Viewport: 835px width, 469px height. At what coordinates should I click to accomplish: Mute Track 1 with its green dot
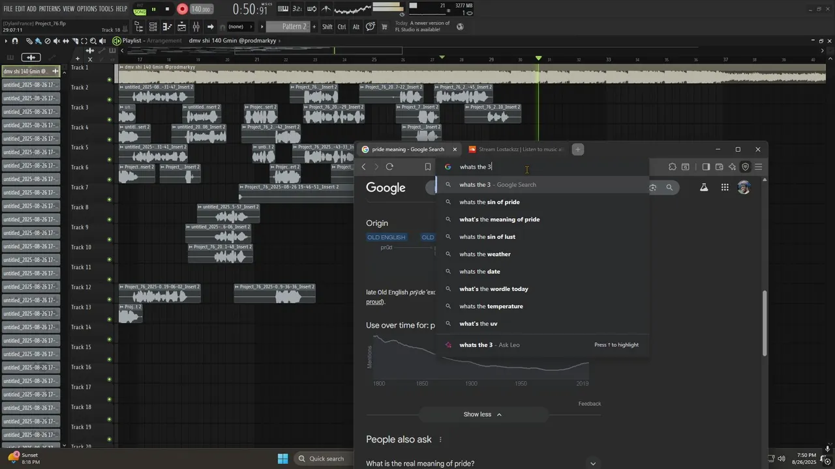(x=109, y=79)
